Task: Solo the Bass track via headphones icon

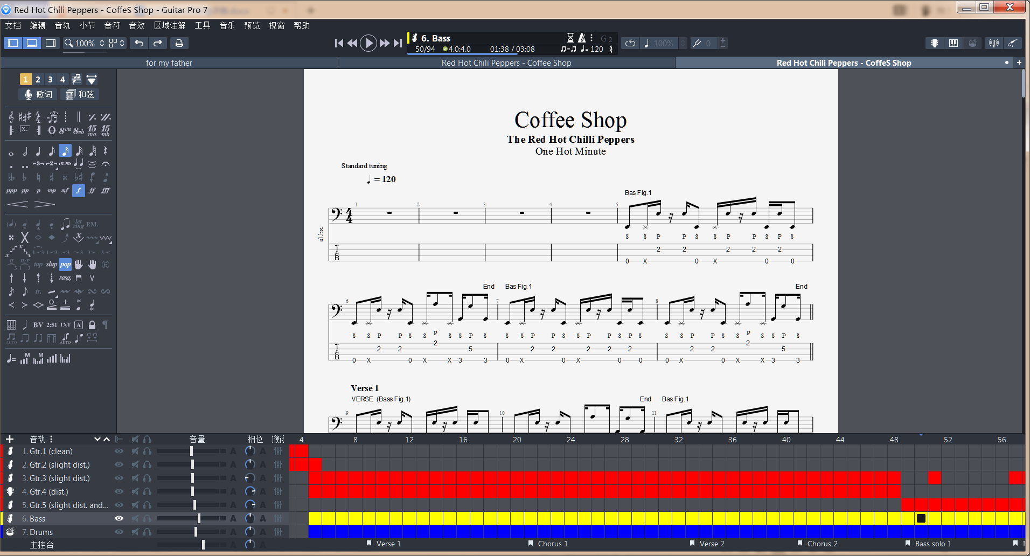Action: coord(147,518)
